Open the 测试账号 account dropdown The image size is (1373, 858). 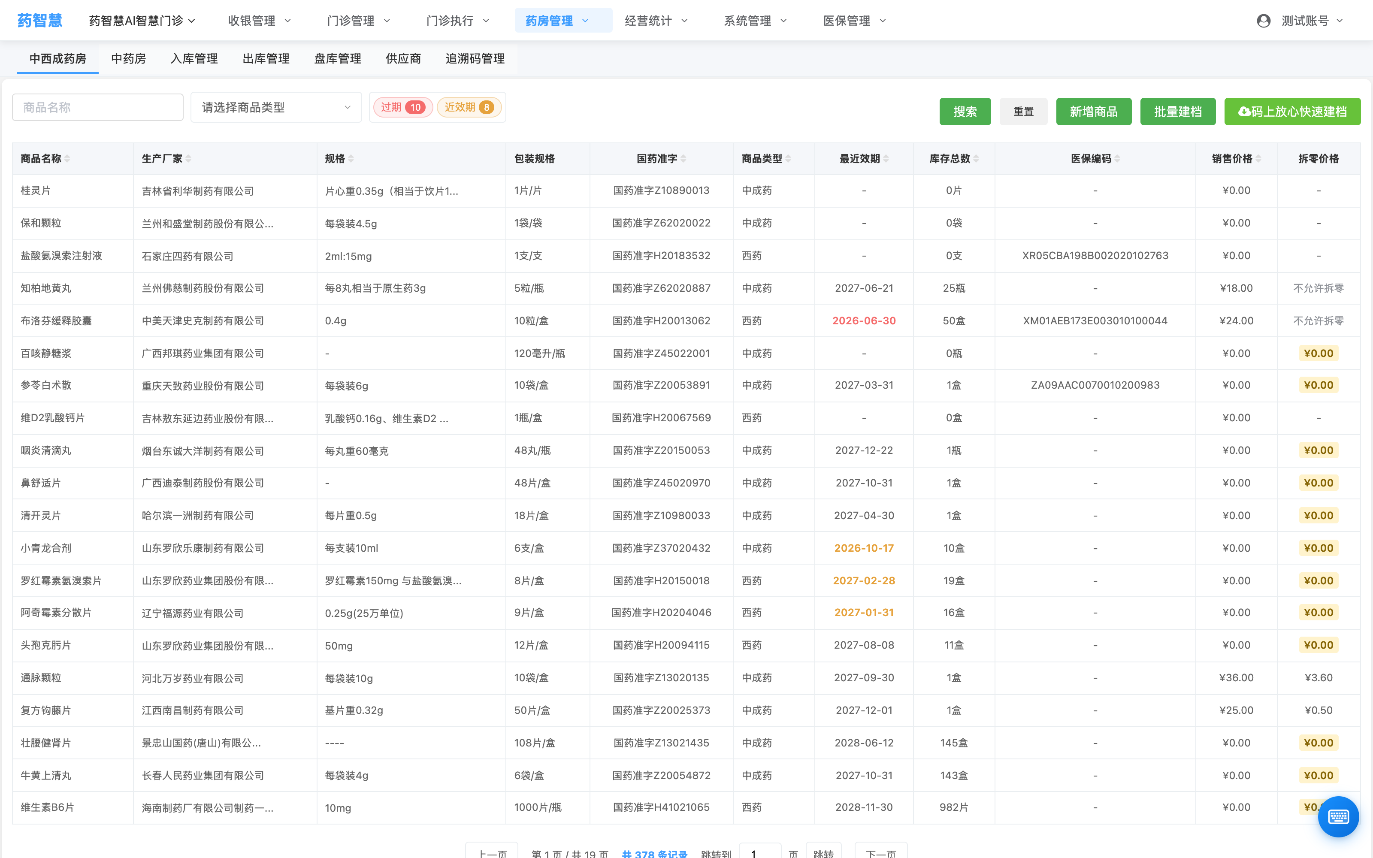[1312, 21]
